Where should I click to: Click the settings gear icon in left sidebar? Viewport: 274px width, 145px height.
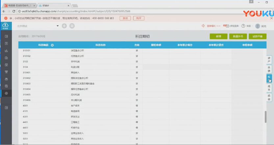click(6, 93)
